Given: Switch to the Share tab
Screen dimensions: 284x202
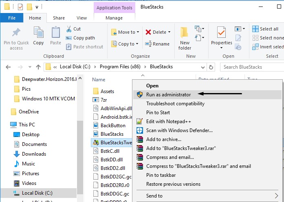Looking at the screenshot, I should (x=59, y=18).
